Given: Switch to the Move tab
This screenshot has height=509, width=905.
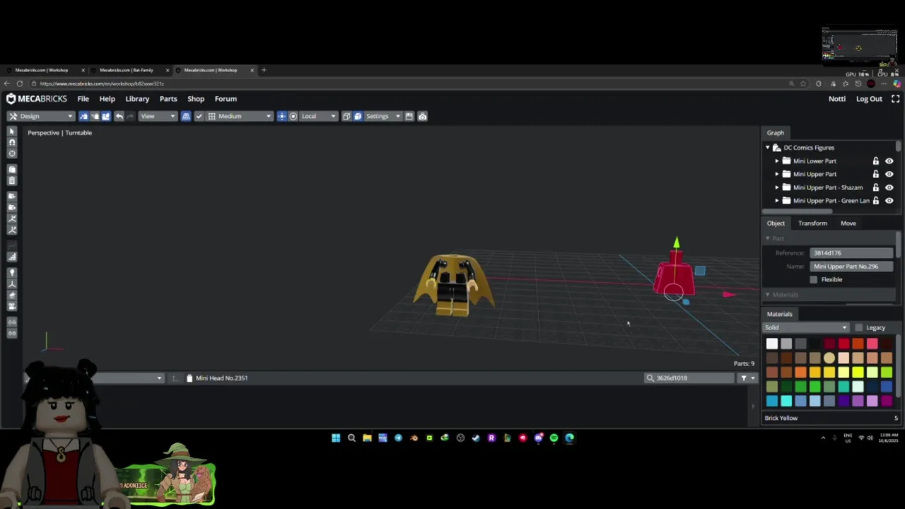Looking at the screenshot, I should pos(848,223).
